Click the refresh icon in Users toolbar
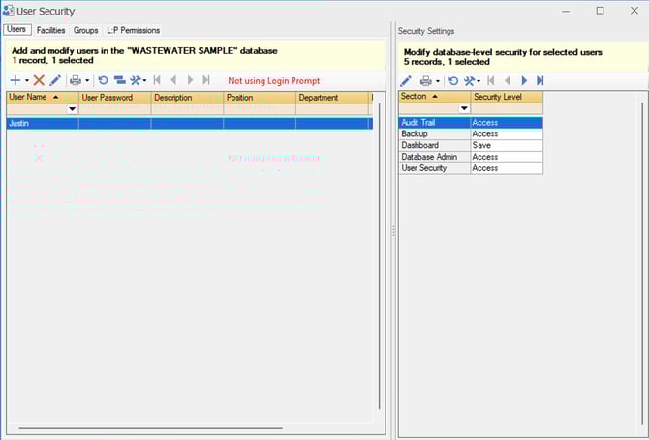Viewport: 649px width, 440px height. [103, 80]
